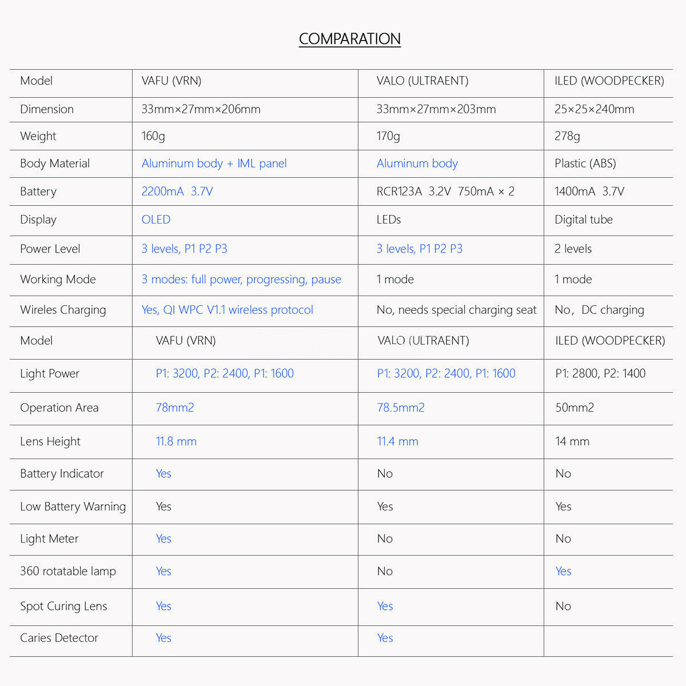Click blue 'Yes' for ILED 360 rotatable lamp

(x=564, y=571)
